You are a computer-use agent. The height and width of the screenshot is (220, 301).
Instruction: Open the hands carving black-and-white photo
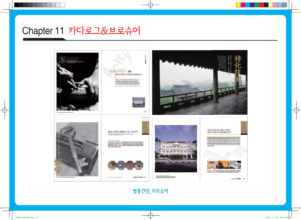coord(77,82)
